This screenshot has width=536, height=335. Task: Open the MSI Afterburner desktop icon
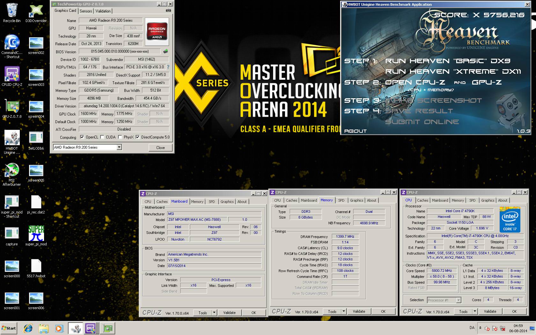tap(12, 174)
